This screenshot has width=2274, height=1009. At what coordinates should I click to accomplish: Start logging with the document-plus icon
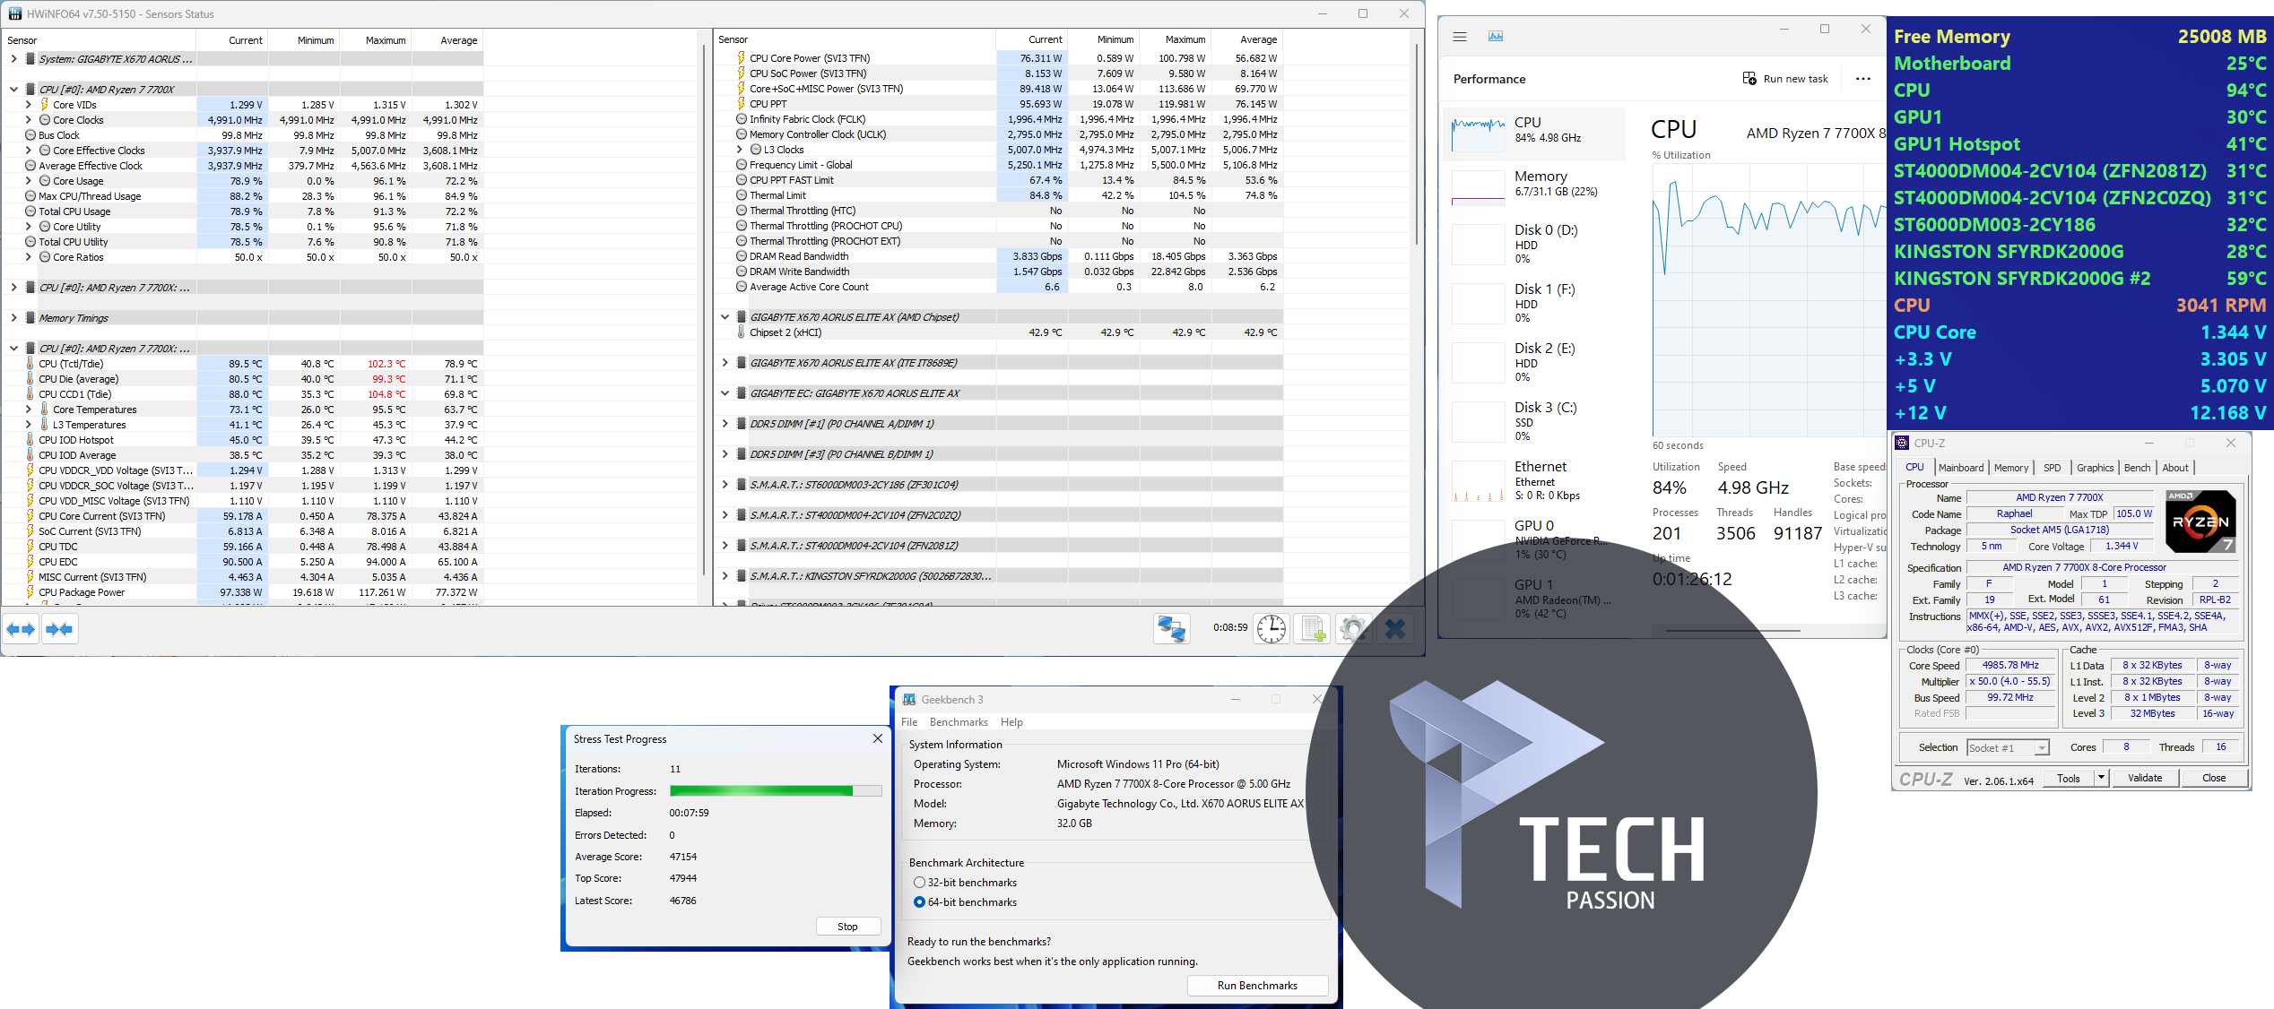tap(1313, 629)
